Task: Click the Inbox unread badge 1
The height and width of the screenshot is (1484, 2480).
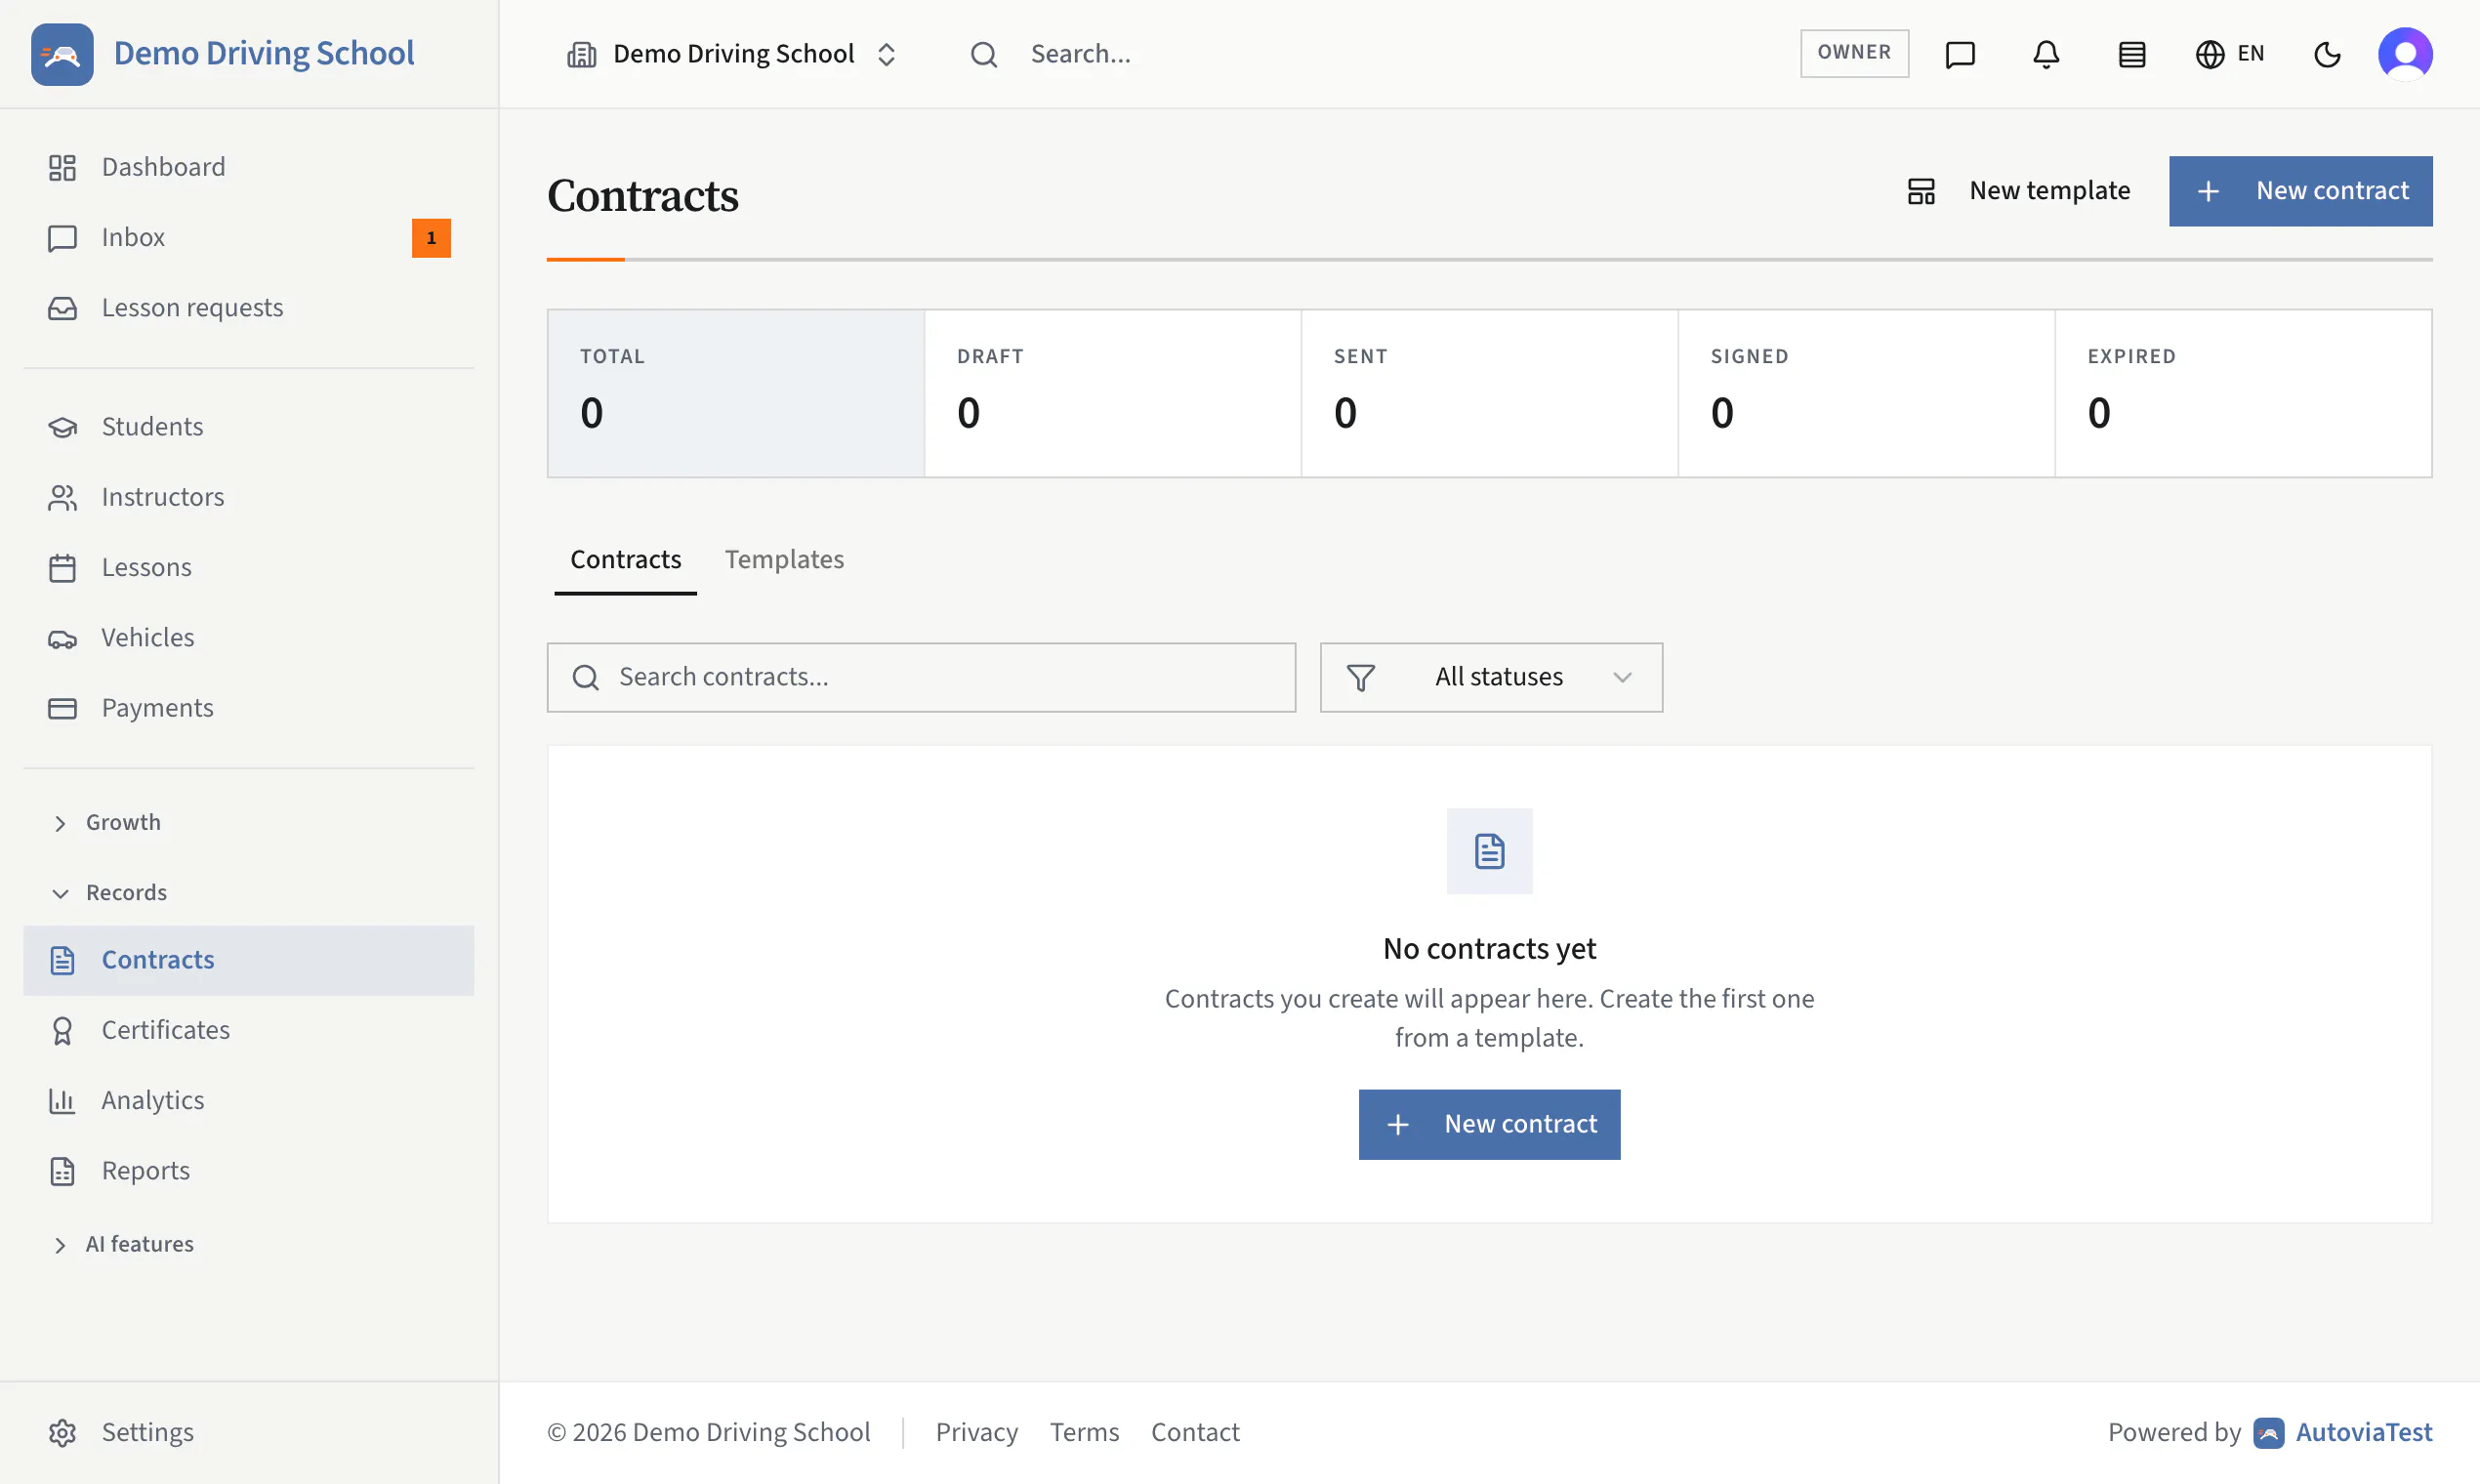Action: 431,238
